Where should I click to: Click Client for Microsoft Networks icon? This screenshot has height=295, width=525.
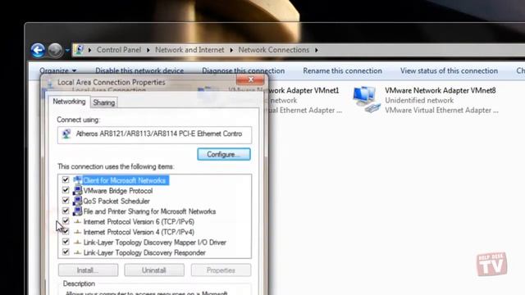coord(77,180)
